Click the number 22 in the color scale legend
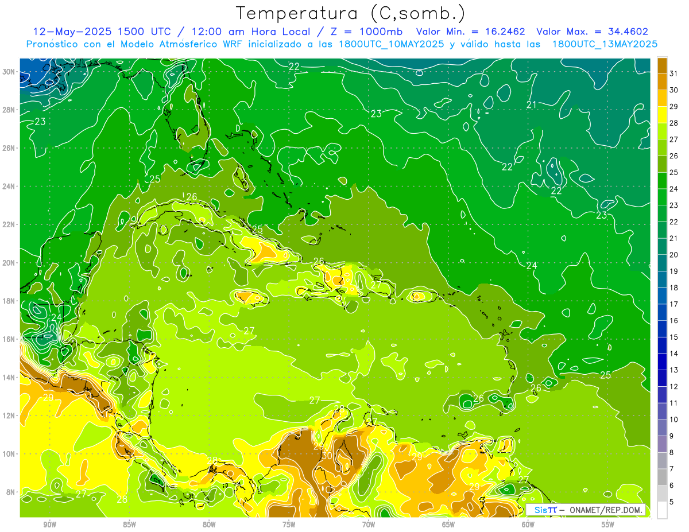Screen dimensions: 689x532 coord(674,222)
